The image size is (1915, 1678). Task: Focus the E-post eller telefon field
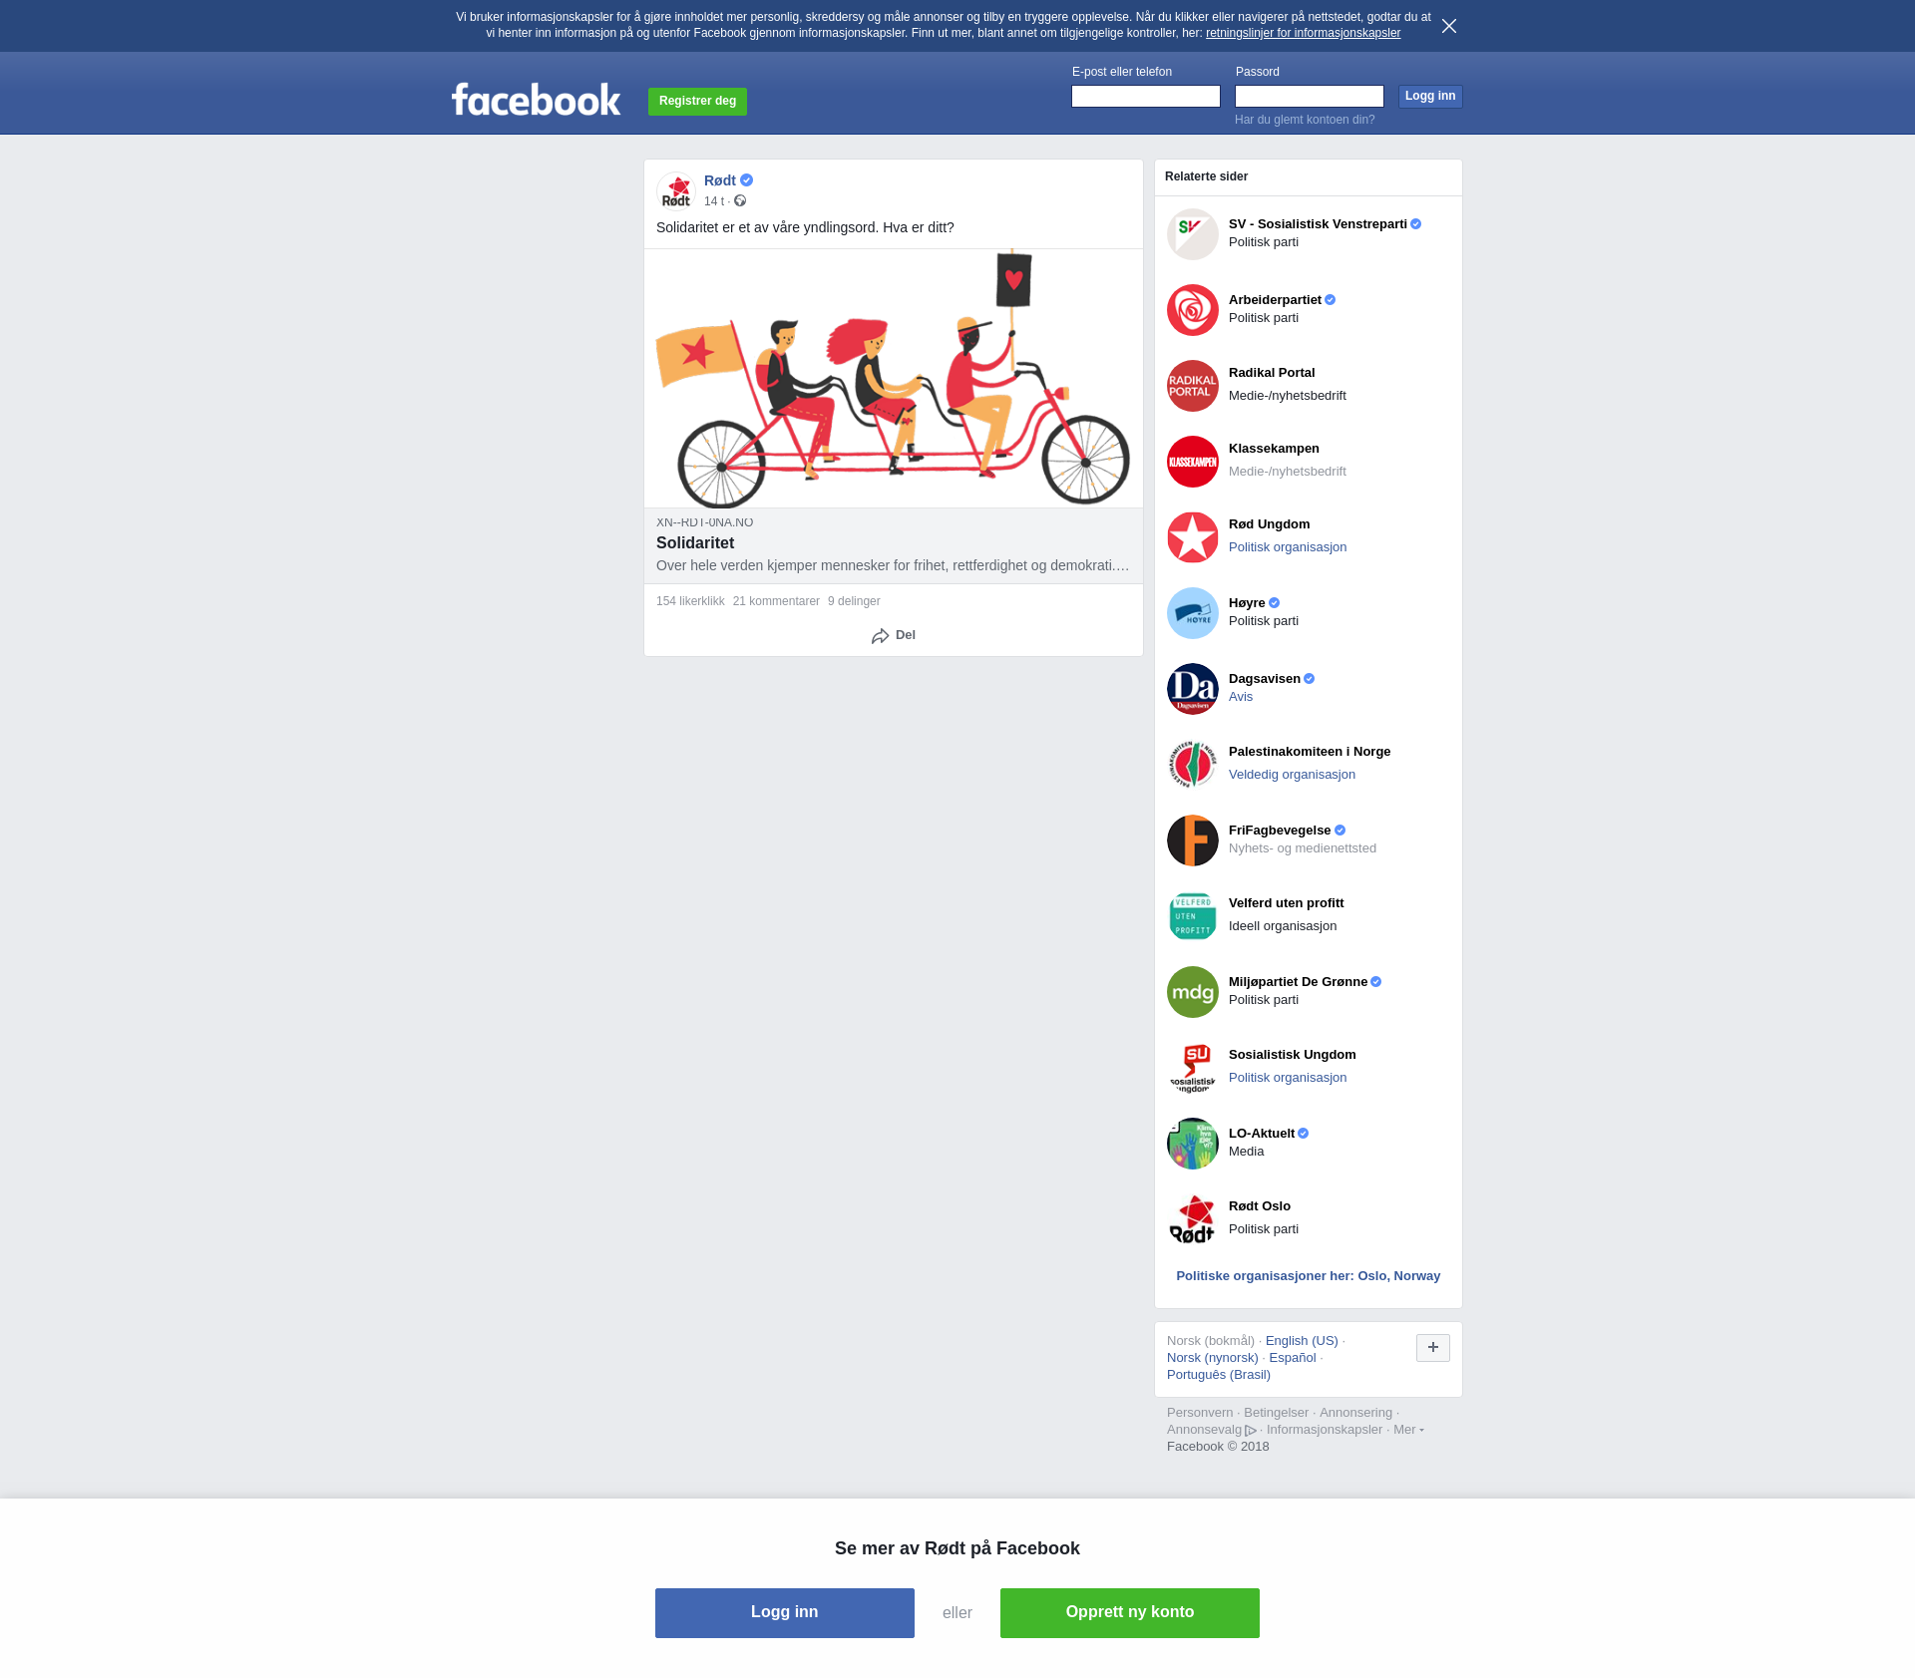[x=1146, y=96]
